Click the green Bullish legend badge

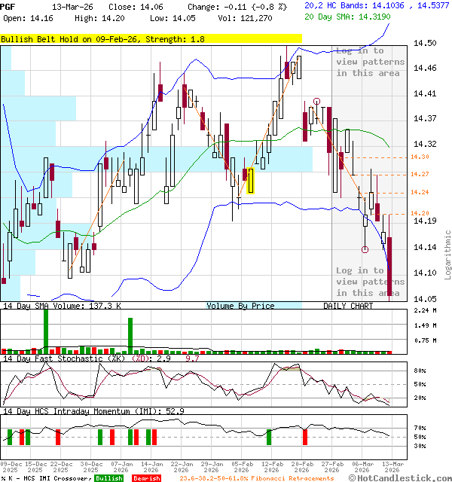coord(109,478)
